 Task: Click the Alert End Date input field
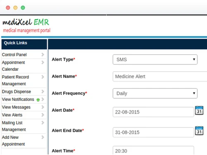point(153,132)
